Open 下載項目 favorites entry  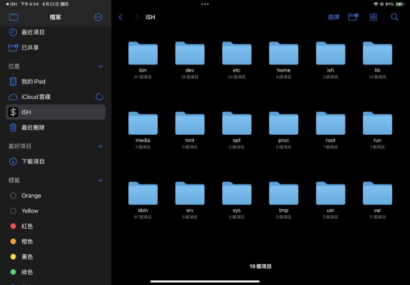(x=33, y=161)
